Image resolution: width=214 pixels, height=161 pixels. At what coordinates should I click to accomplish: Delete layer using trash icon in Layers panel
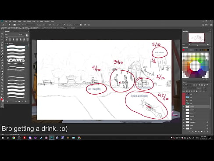(207, 132)
